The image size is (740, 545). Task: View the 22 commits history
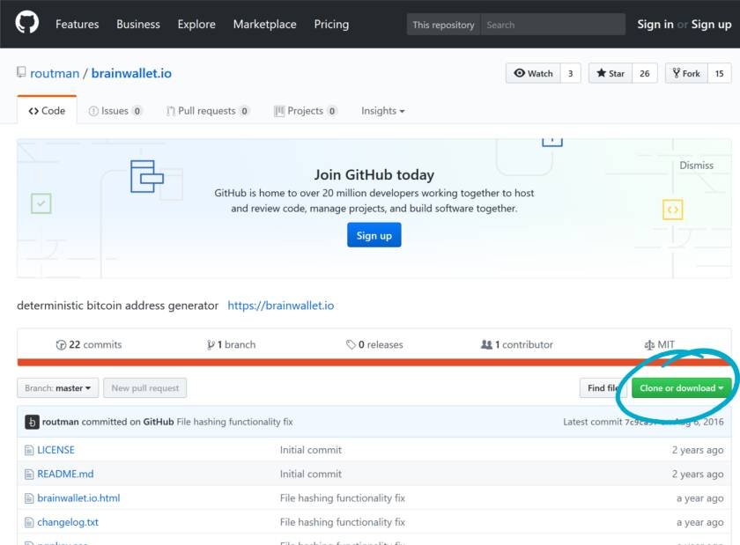click(x=89, y=345)
